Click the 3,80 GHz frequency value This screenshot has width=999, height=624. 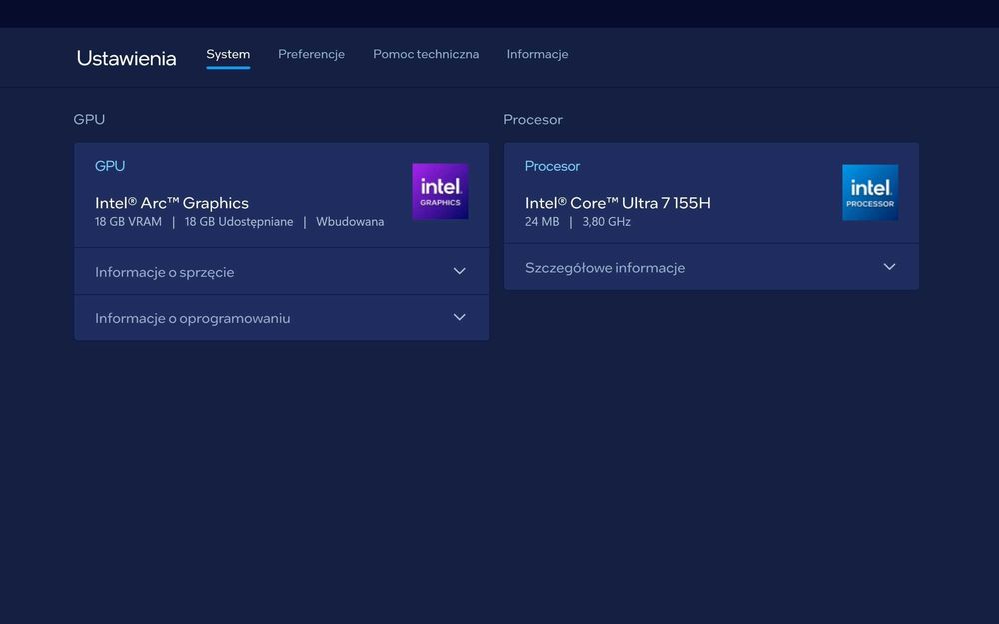606,222
